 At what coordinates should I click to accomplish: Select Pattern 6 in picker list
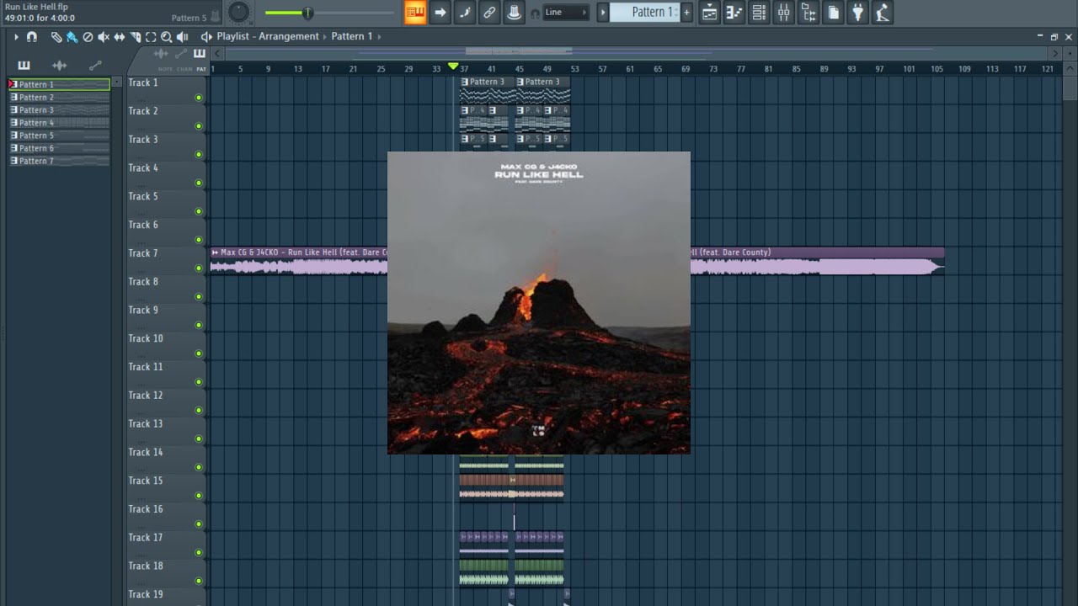(59, 148)
